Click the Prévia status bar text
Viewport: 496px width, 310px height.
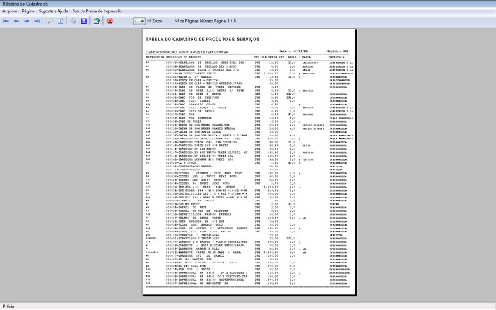click(9, 306)
